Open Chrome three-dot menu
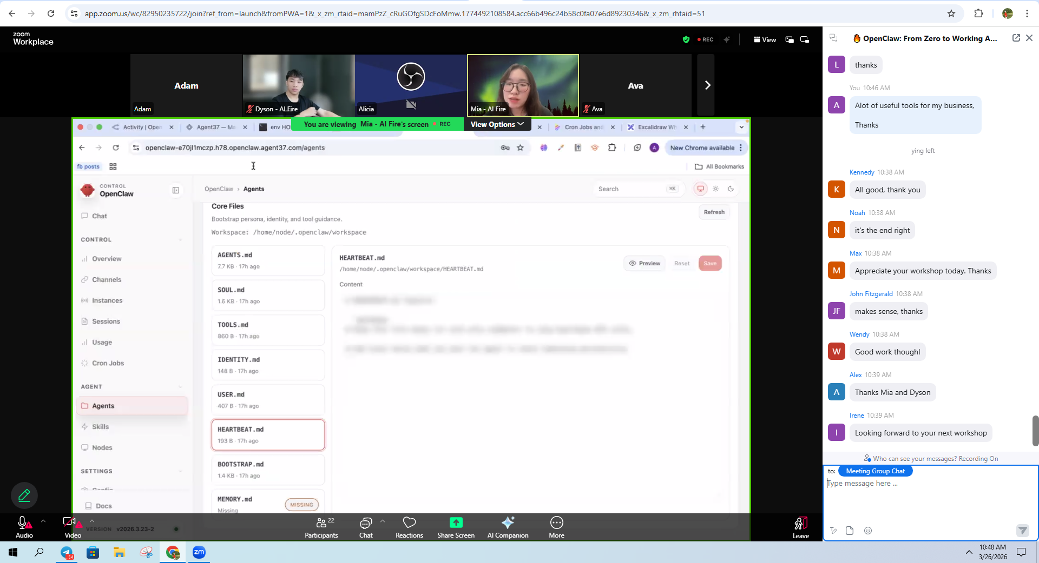 click(x=1027, y=14)
